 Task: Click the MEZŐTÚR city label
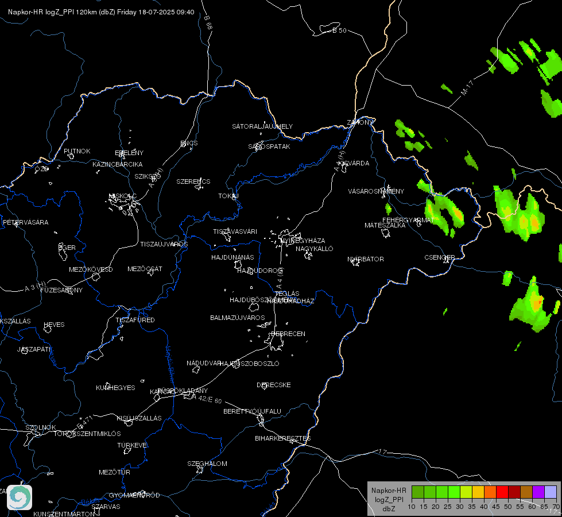(114, 472)
